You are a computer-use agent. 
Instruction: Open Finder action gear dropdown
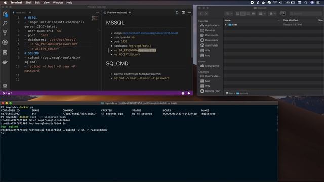click(272, 14)
